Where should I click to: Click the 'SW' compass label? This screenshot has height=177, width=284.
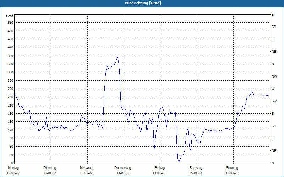[x=274, y=101]
